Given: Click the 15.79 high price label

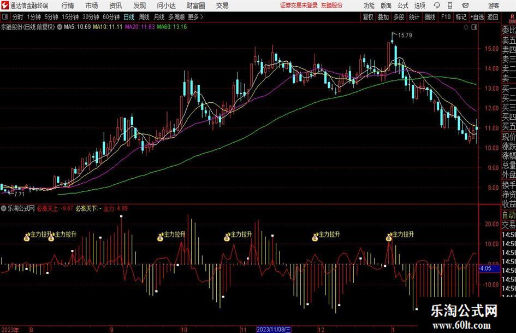Looking at the screenshot, I should 405,35.
